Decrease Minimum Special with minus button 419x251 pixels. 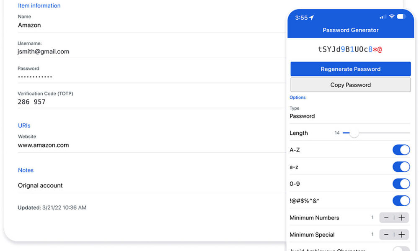tap(386, 235)
